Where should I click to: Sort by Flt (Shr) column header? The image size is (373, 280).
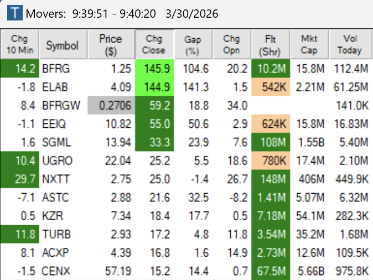pyautogui.click(x=271, y=44)
